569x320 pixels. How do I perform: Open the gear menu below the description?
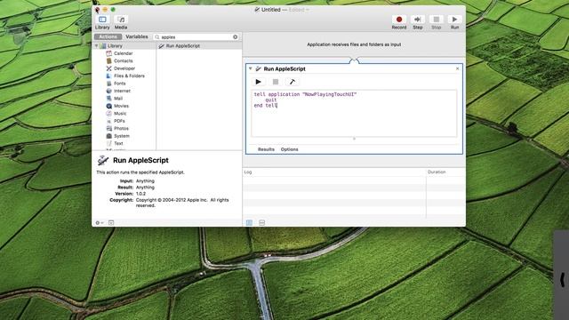tap(99, 223)
